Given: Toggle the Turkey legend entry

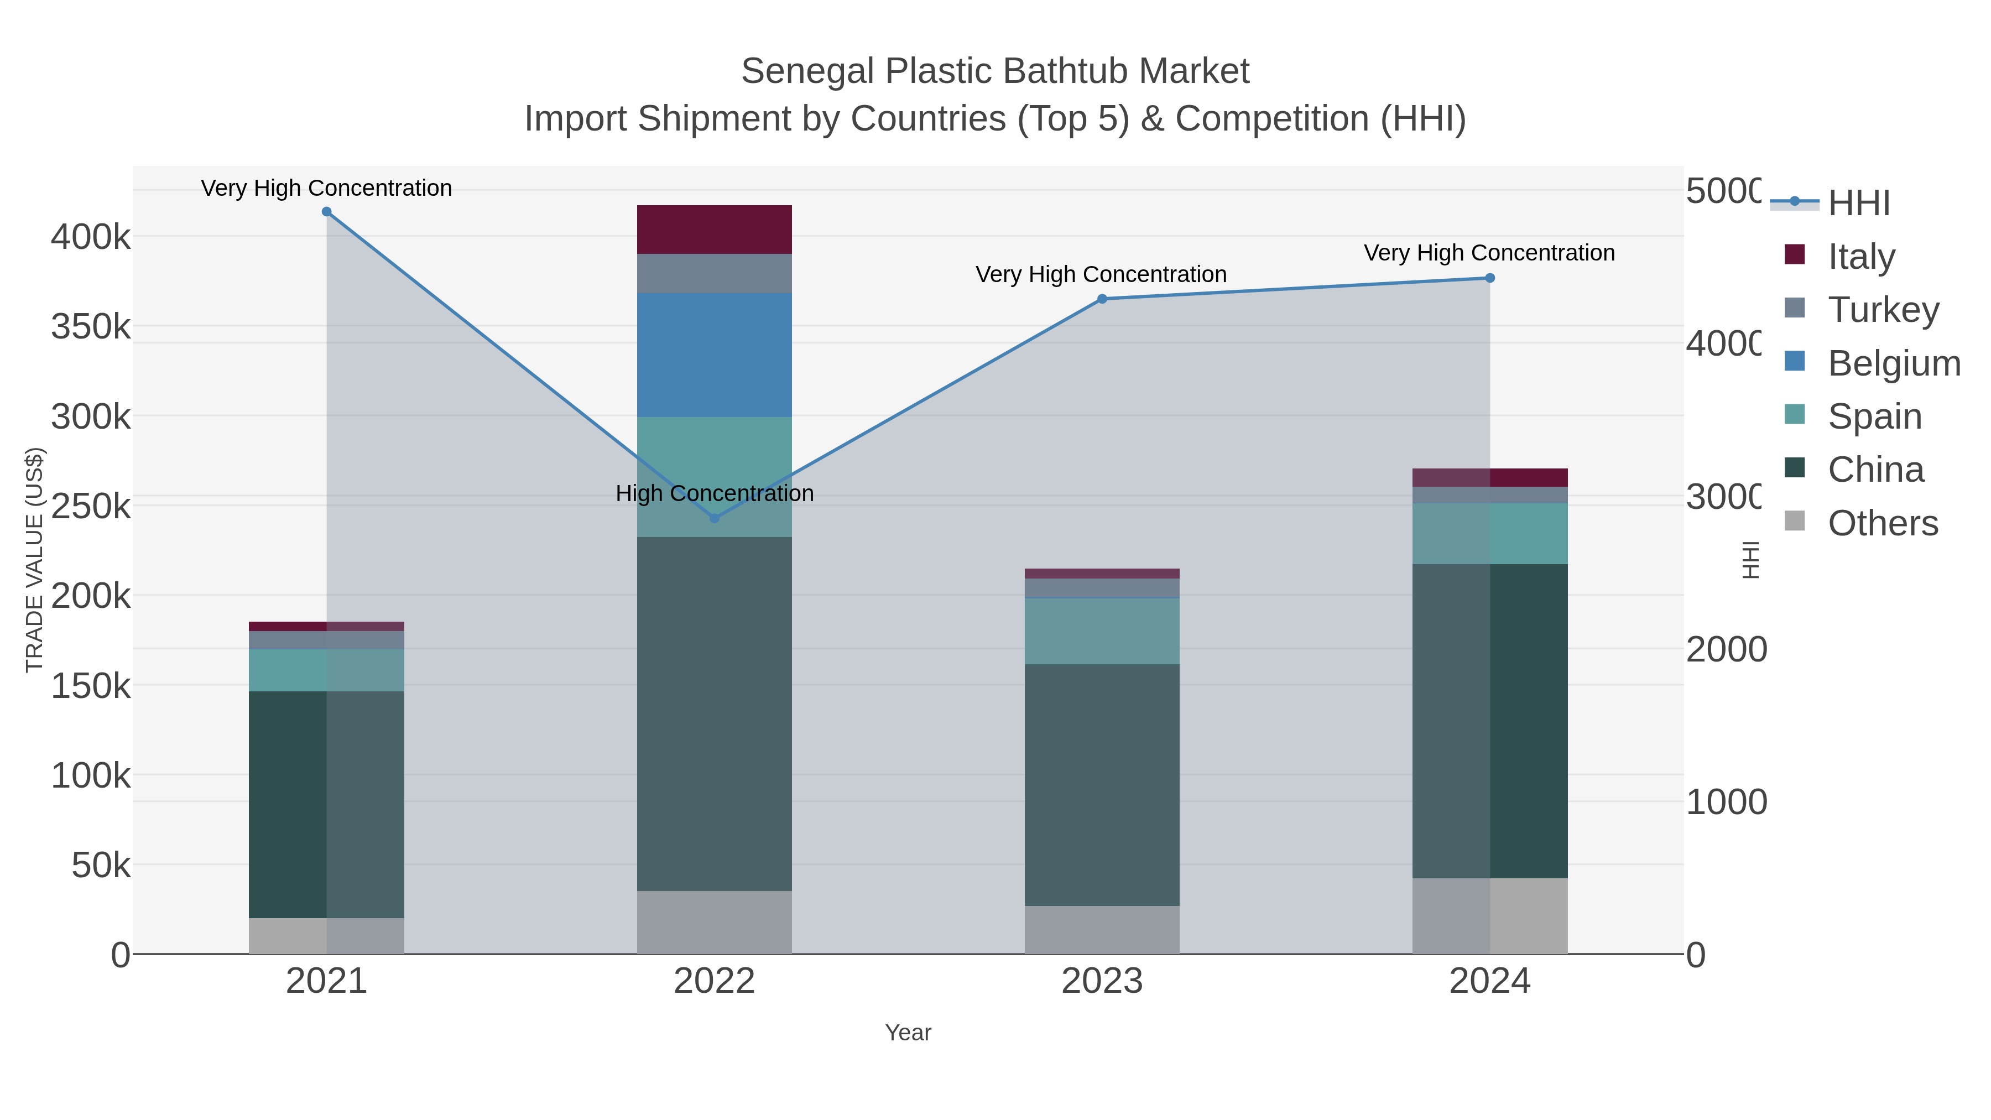Looking at the screenshot, I should point(1862,309).
